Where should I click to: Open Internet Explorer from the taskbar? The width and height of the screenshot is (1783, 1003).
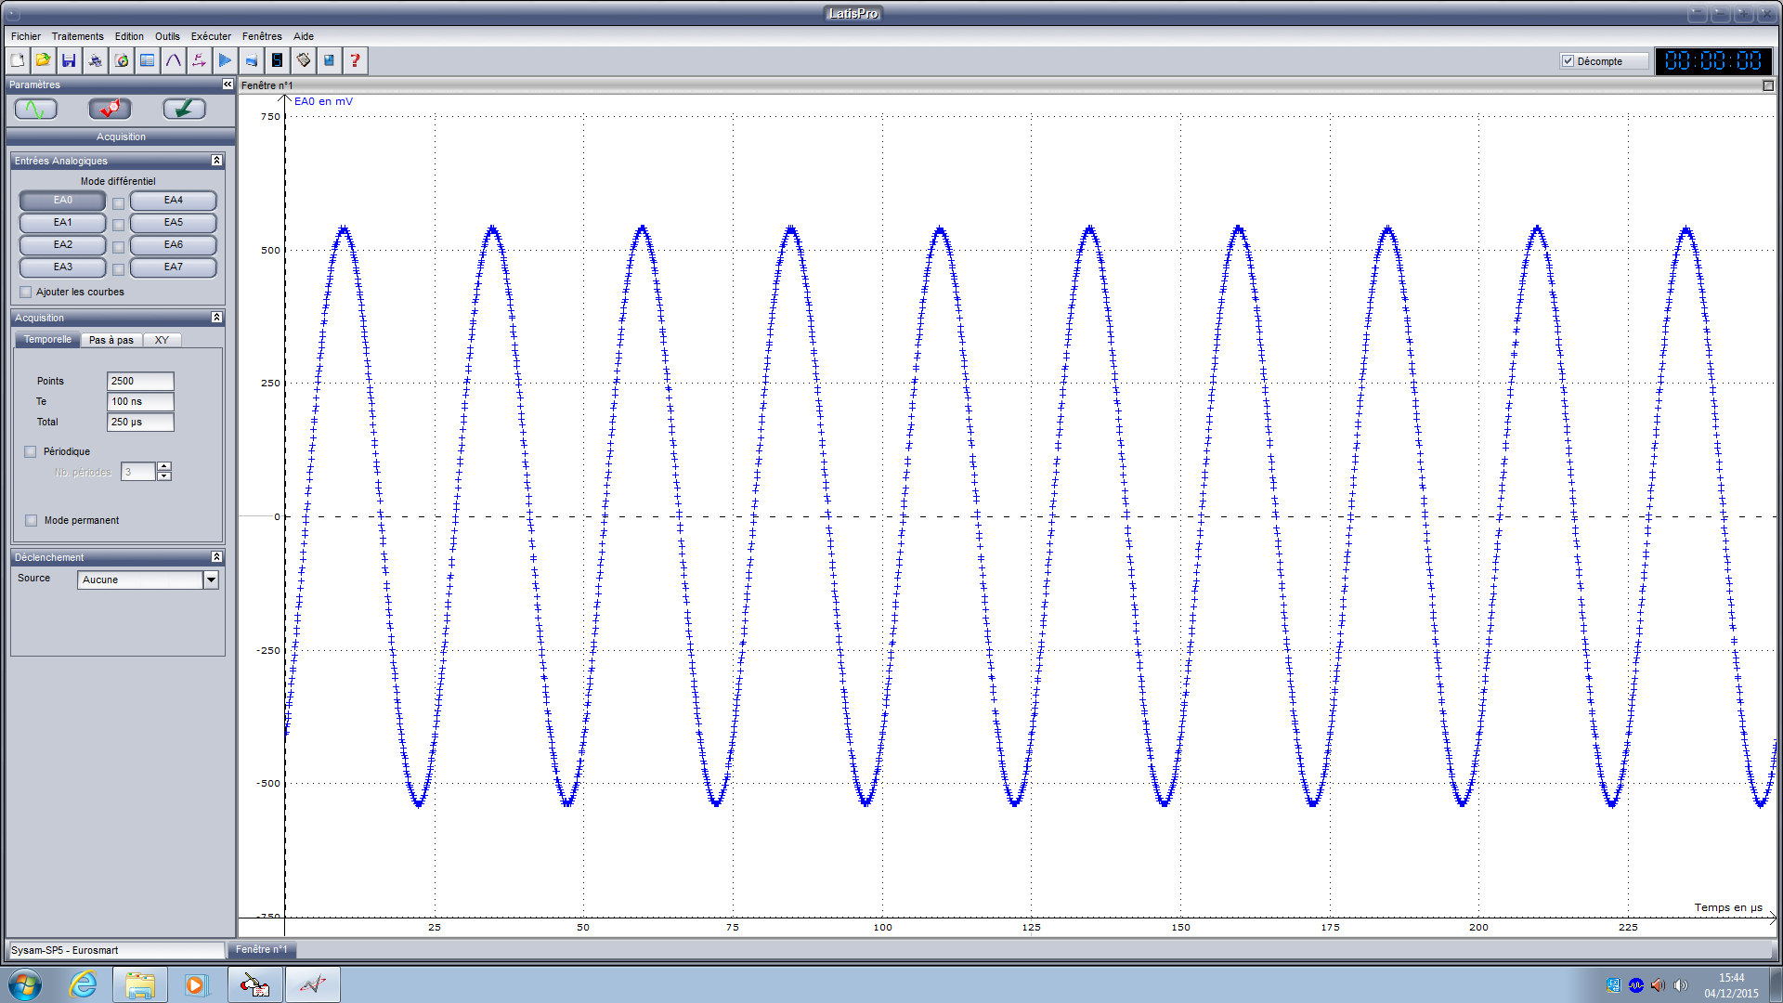(x=84, y=984)
